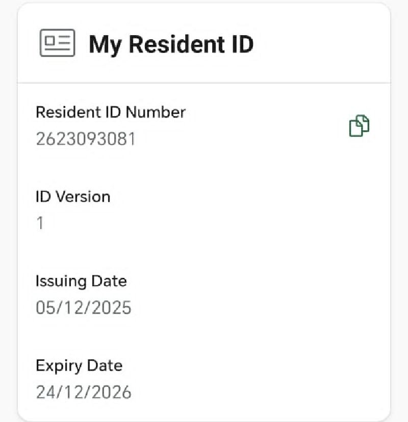Image resolution: width=408 pixels, height=422 pixels.
Task: Select the expiry date 24/12/2026
Action: coord(83,392)
